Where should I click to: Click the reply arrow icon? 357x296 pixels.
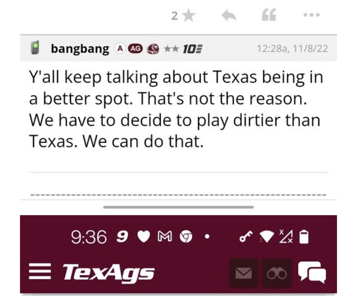[x=229, y=16]
